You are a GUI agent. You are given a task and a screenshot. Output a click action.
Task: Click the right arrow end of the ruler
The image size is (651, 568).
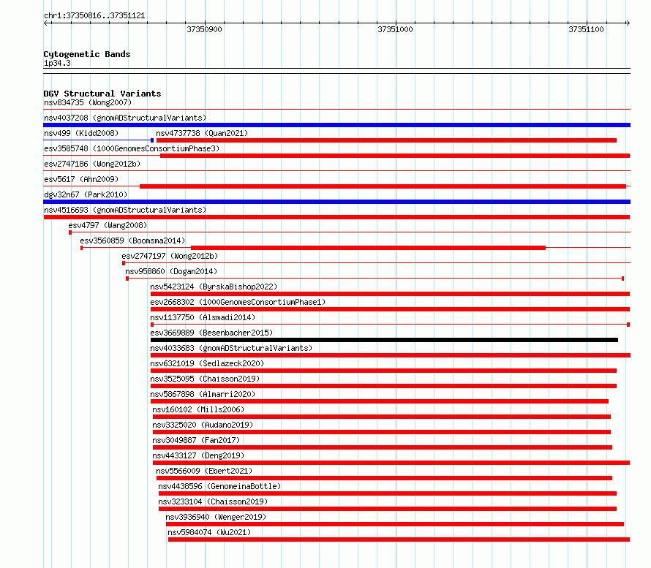coord(628,23)
